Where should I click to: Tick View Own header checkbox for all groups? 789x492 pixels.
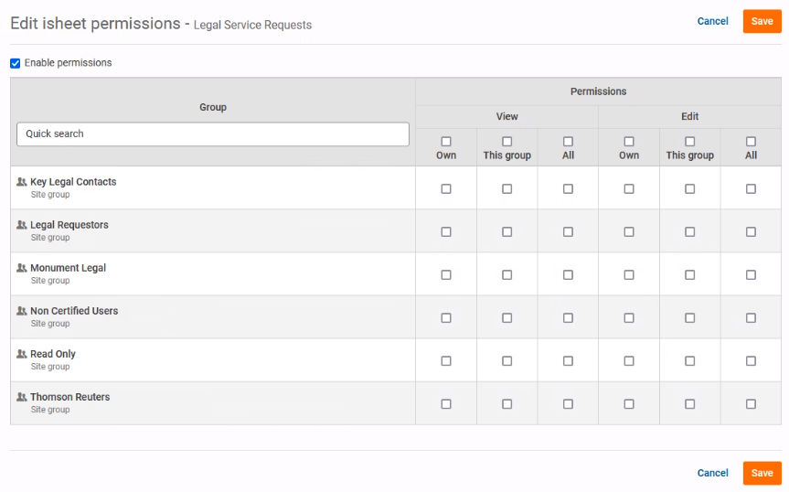446,142
